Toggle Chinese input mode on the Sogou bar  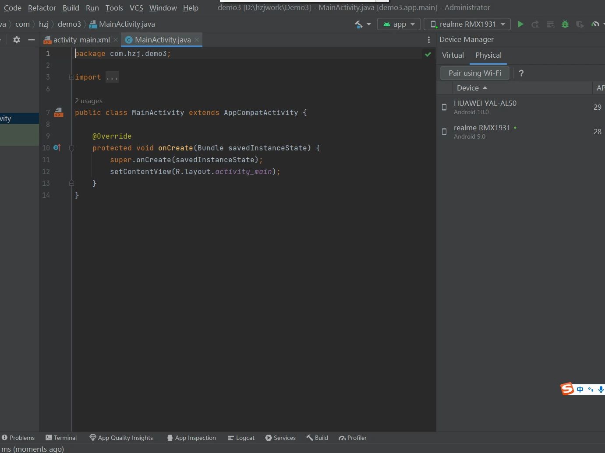click(x=580, y=389)
